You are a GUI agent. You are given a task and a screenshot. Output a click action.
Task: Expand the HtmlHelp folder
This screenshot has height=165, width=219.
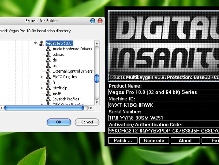(x=42, y=88)
